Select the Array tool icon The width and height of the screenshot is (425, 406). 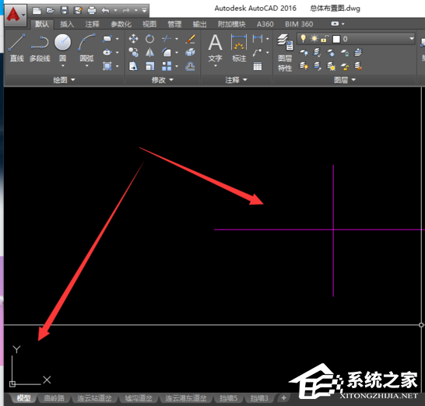167,66
